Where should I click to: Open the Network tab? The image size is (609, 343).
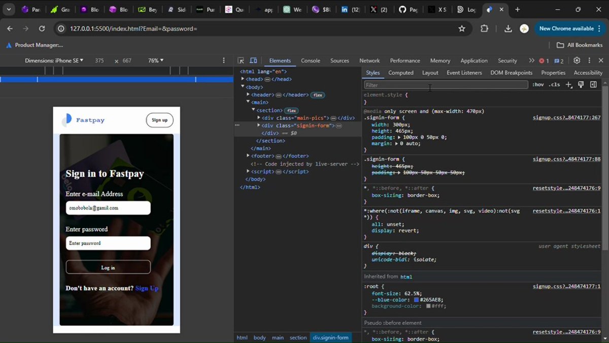click(x=369, y=60)
